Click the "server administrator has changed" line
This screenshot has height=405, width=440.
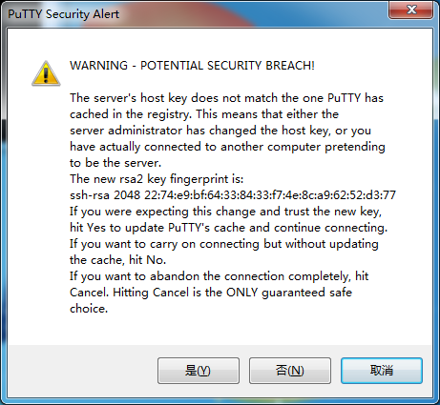pyautogui.click(x=220, y=131)
